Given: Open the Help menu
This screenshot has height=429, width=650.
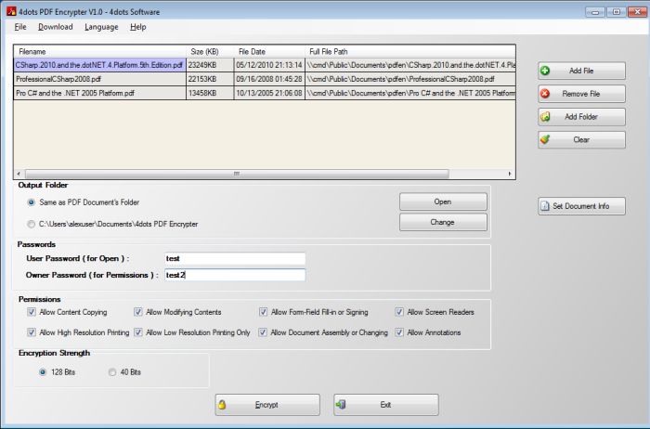Looking at the screenshot, I should 138,27.
